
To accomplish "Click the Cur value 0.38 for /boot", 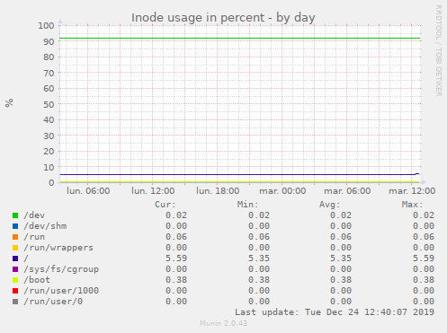I will pyautogui.click(x=176, y=280).
